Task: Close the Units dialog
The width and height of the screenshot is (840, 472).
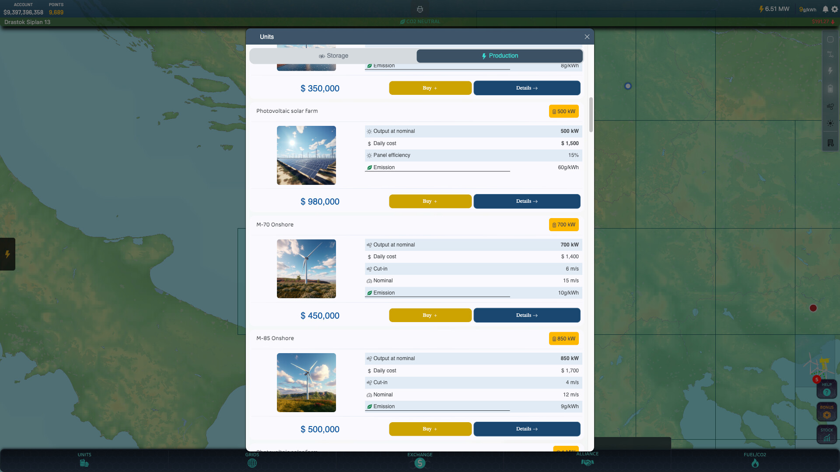Action: tap(587, 37)
